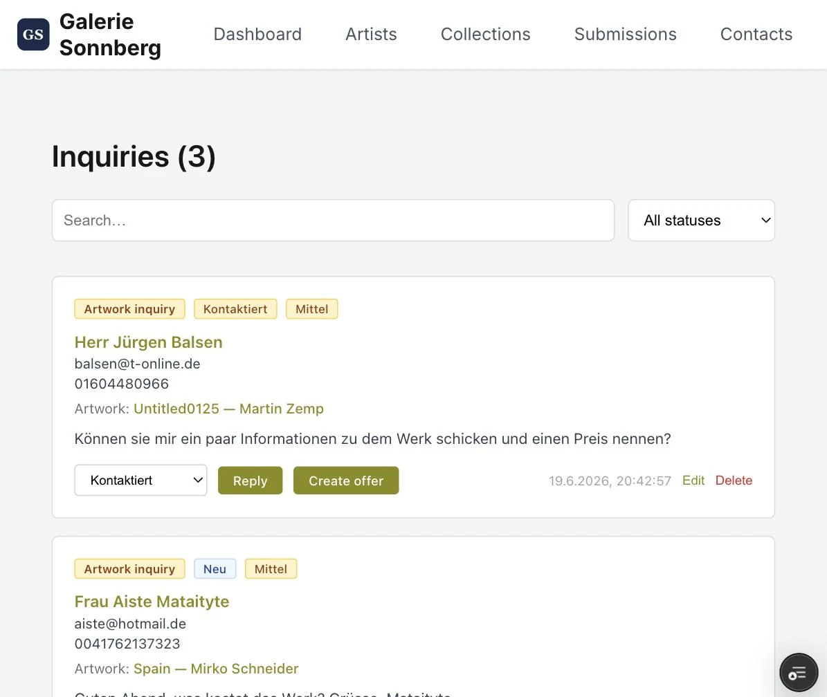Open the floating list widget icon
827x697 pixels.
799,672
